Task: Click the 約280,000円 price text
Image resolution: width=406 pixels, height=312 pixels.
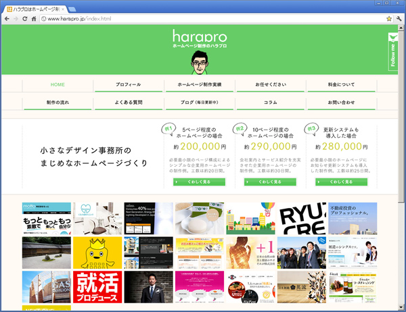Action: click(342, 147)
